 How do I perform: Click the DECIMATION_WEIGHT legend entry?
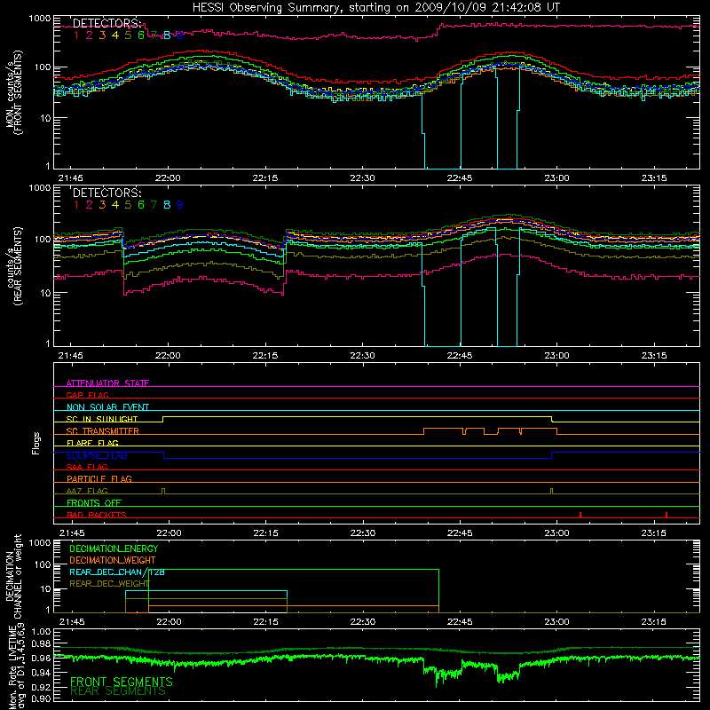[x=113, y=560]
